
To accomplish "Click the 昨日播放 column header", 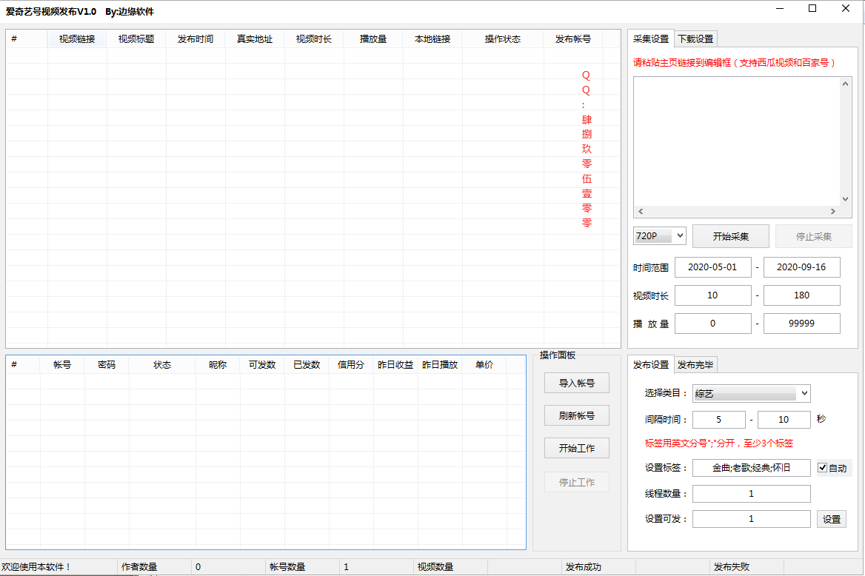I will coord(440,365).
